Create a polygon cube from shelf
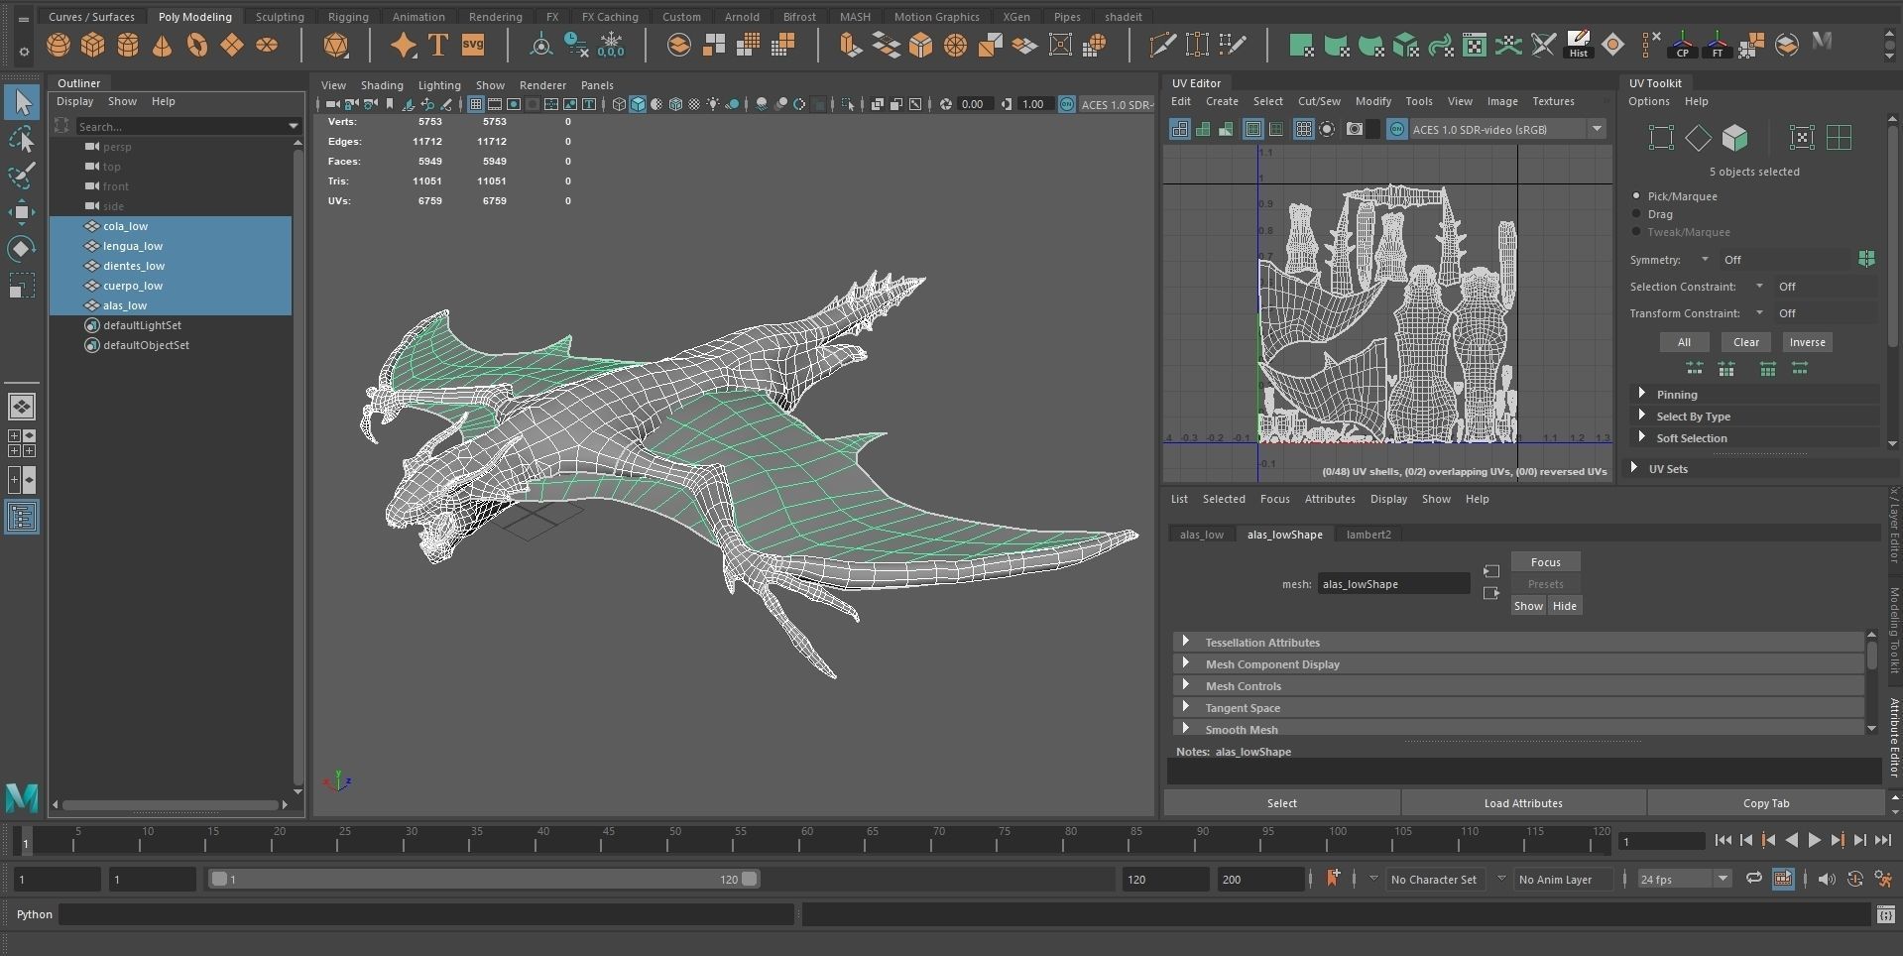Image resolution: width=1903 pixels, height=956 pixels. click(93, 46)
